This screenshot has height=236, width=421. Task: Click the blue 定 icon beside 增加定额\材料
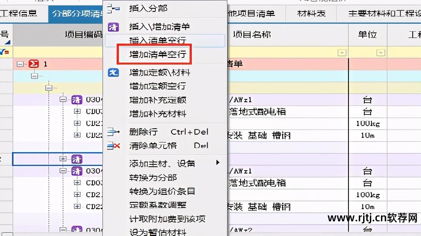pos(113,72)
